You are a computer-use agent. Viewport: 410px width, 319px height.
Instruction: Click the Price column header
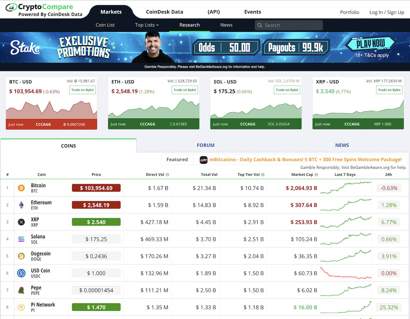pos(96,175)
